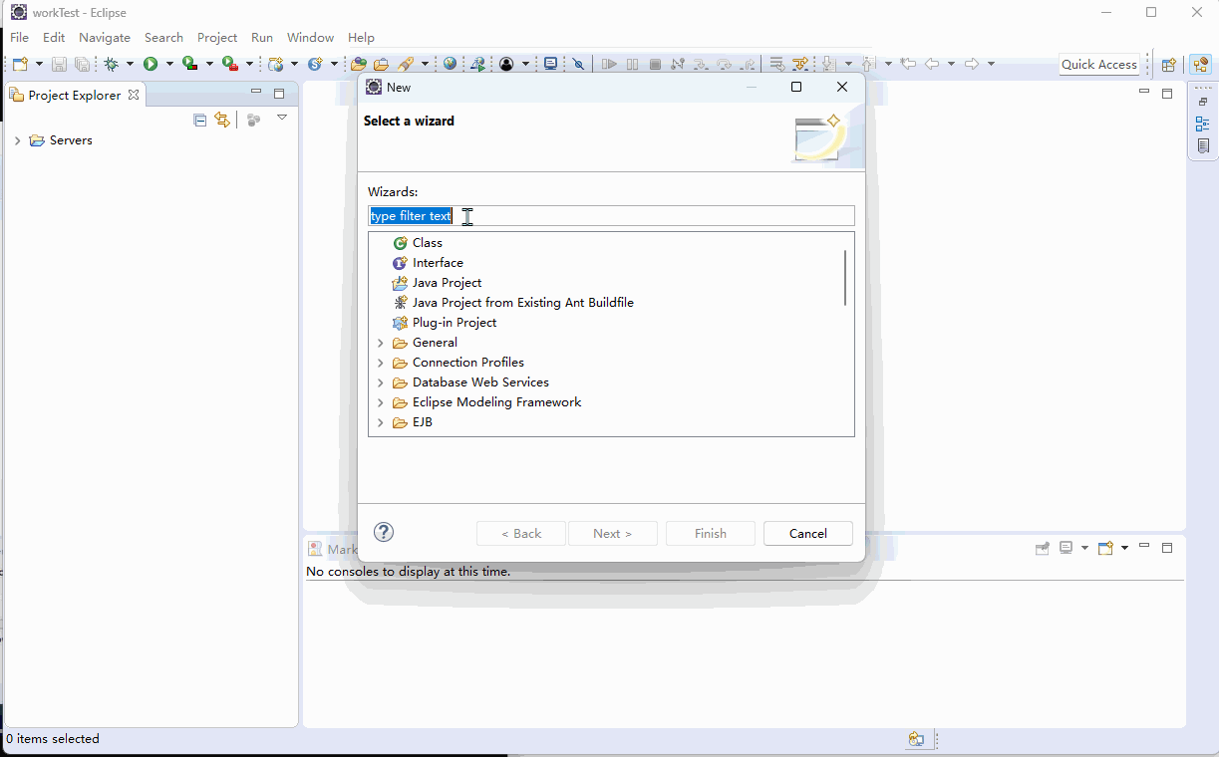The height and width of the screenshot is (757, 1219).
Task: Expand the General wizard category
Action: tap(380, 343)
